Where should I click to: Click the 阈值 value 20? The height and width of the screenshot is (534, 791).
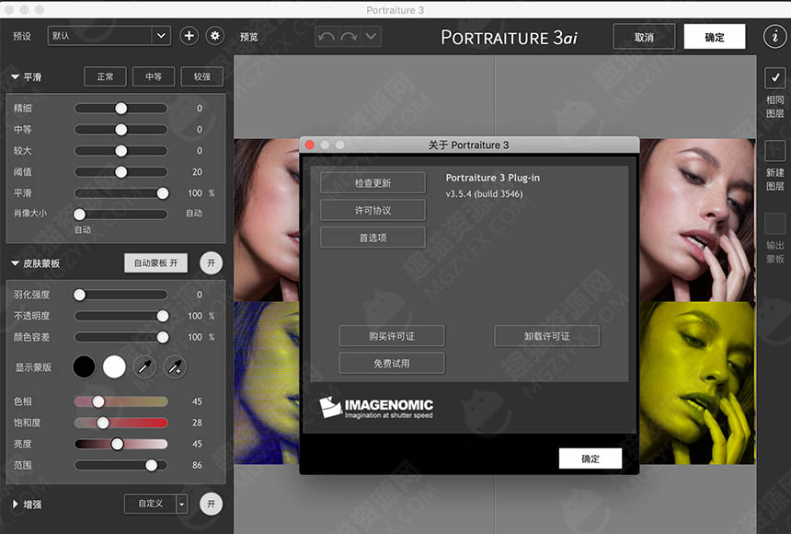[x=197, y=172]
